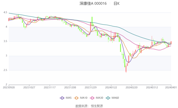The width and height of the screenshot is (178, 108).
Task: Jump to the 20240401 date label
Action: click(171, 87)
